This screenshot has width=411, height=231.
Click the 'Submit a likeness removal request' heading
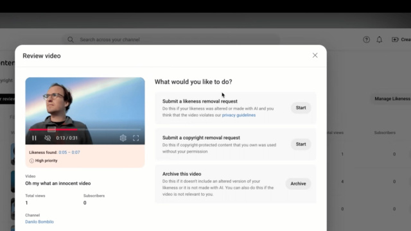pos(200,101)
